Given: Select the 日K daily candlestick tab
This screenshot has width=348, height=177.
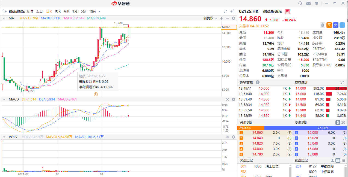Looking at the screenshot, I should tap(49, 11).
